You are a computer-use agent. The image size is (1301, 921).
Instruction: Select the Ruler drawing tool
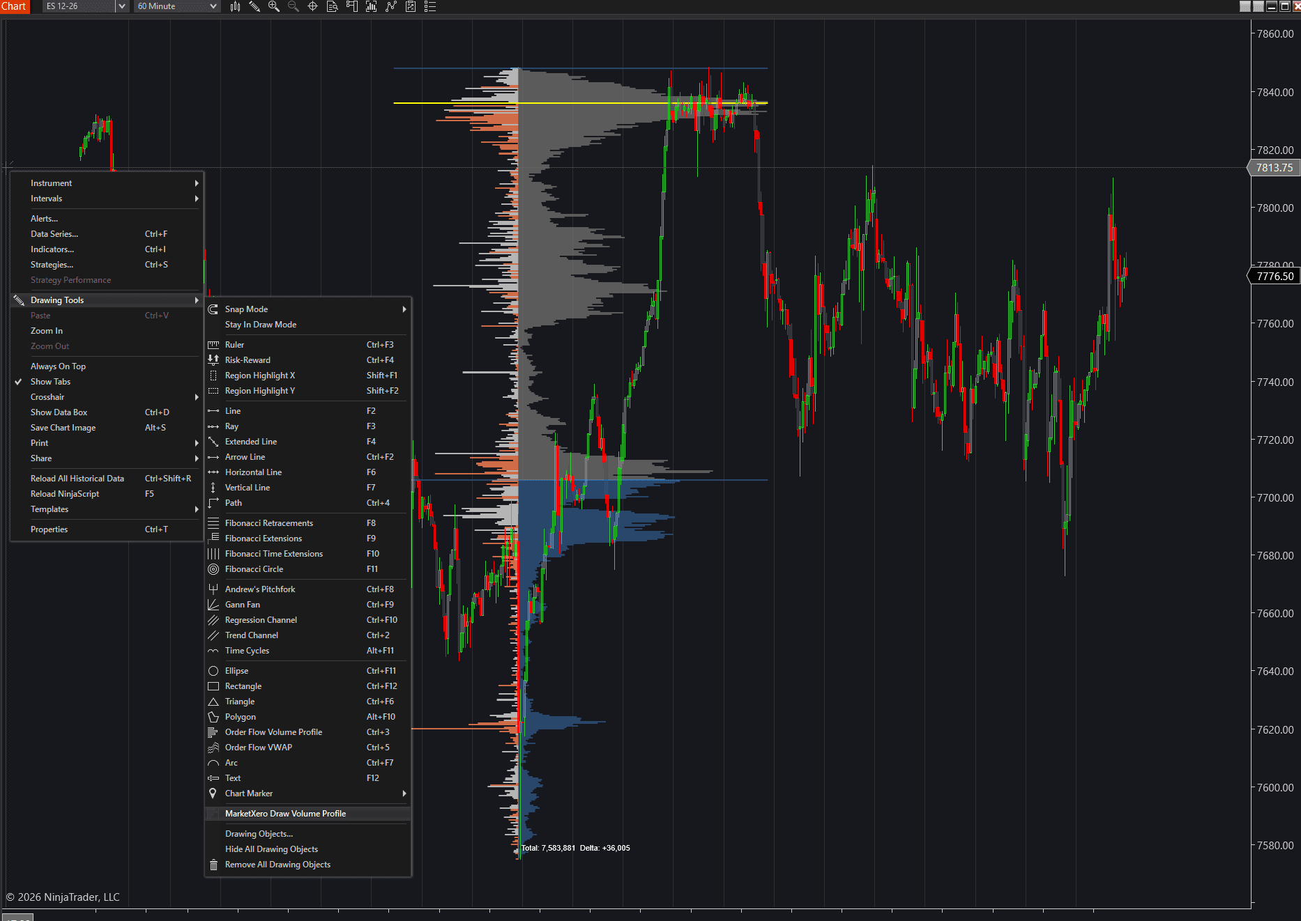307,345
